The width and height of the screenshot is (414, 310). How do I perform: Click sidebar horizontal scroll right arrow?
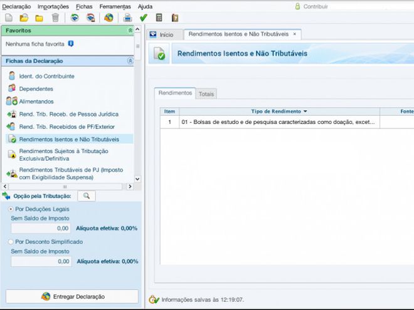coord(130,187)
